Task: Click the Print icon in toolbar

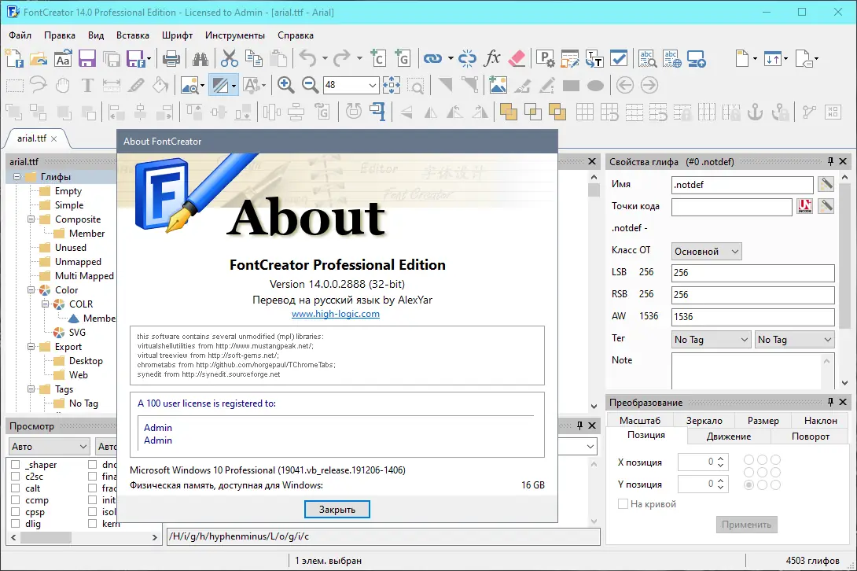Action: (x=171, y=58)
